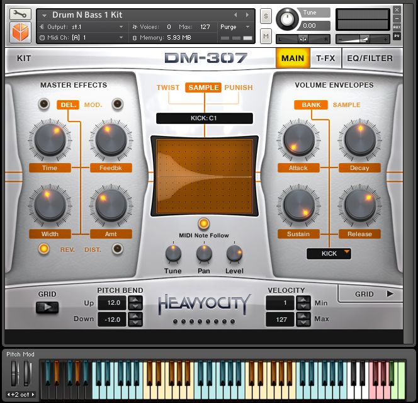Screen dimensions: 418x403
Task: Select the PUNISH mode
Action: 239,88
